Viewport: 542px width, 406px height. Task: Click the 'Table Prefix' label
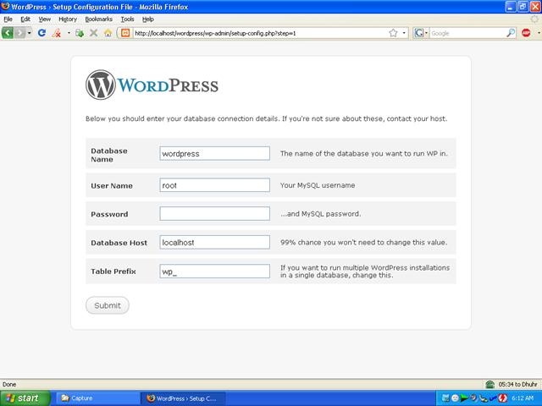(113, 272)
